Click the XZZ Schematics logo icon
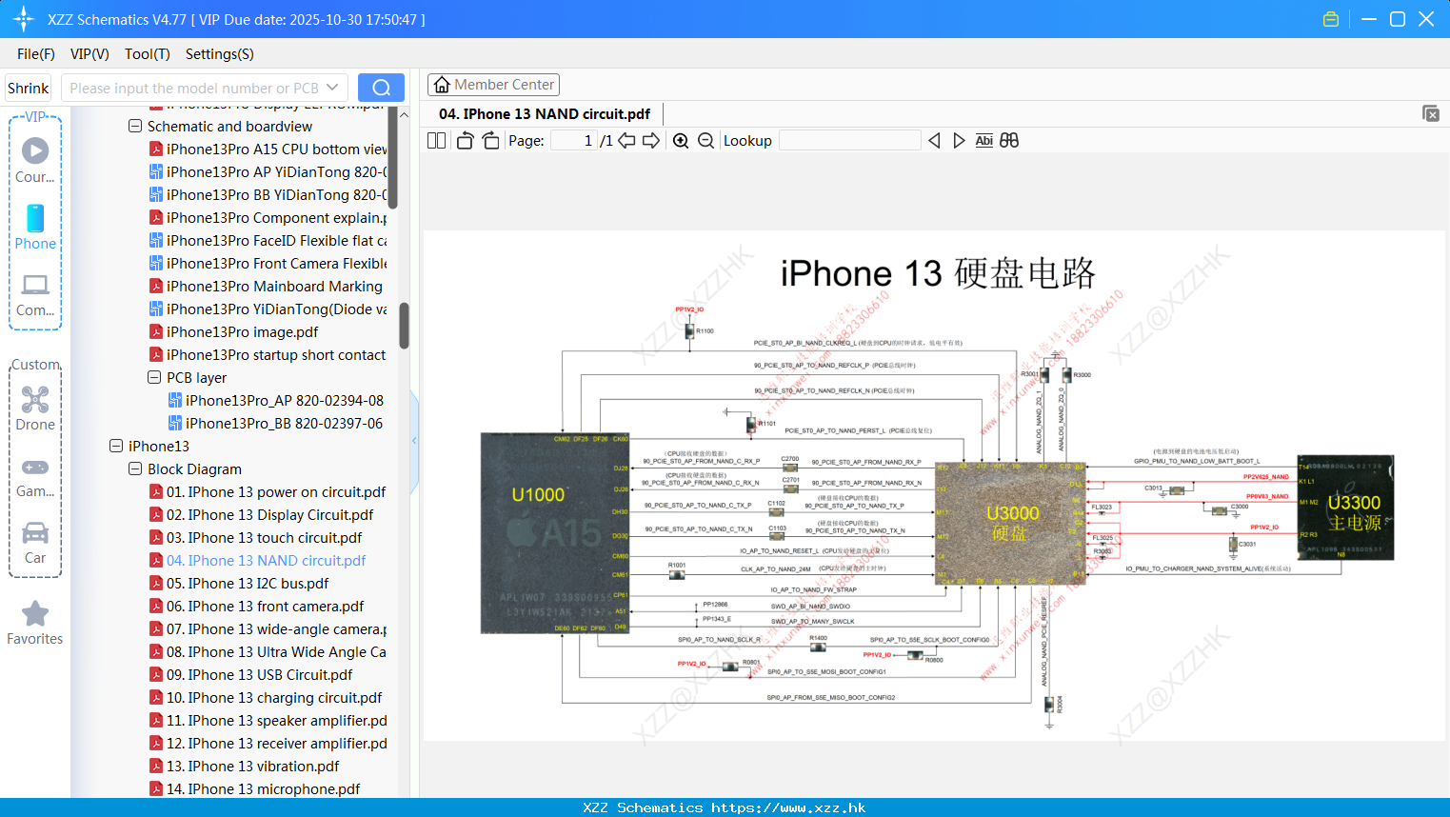1450x817 pixels. coord(24,19)
